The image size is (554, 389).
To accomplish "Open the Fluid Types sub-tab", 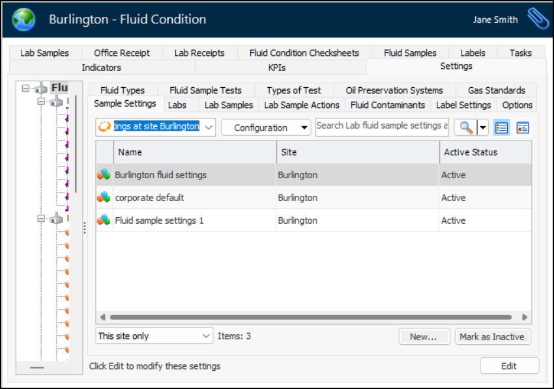I will 123,90.
